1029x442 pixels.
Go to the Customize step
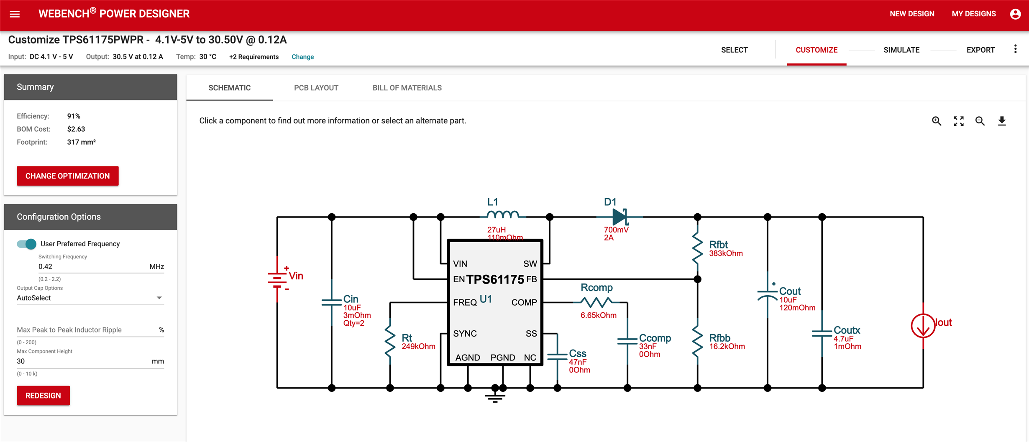coord(816,50)
